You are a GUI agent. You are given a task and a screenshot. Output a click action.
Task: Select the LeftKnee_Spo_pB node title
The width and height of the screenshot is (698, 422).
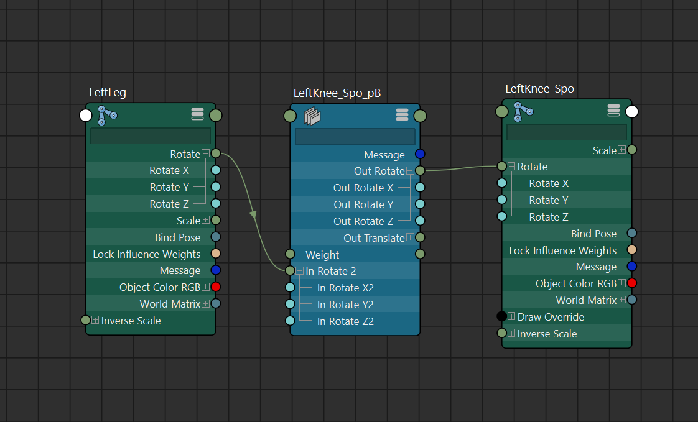(x=337, y=93)
